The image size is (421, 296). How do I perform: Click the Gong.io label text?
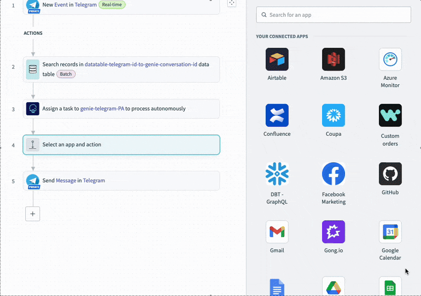[x=334, y=250]
